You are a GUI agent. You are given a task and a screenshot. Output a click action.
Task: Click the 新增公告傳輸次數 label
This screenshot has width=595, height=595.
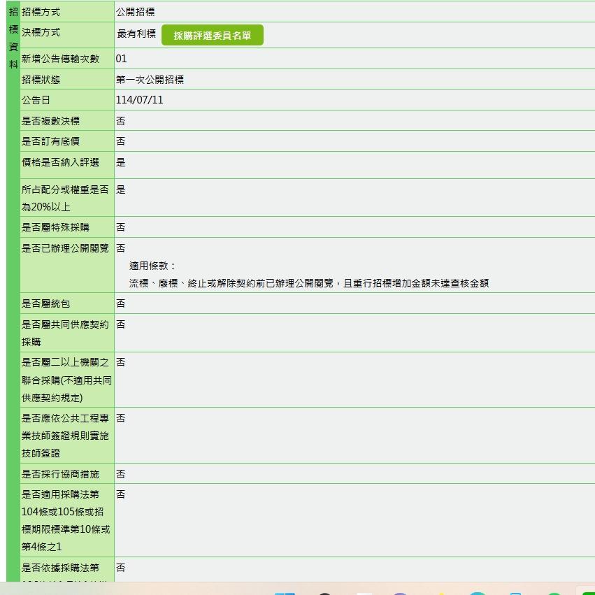tap(60, 59)
